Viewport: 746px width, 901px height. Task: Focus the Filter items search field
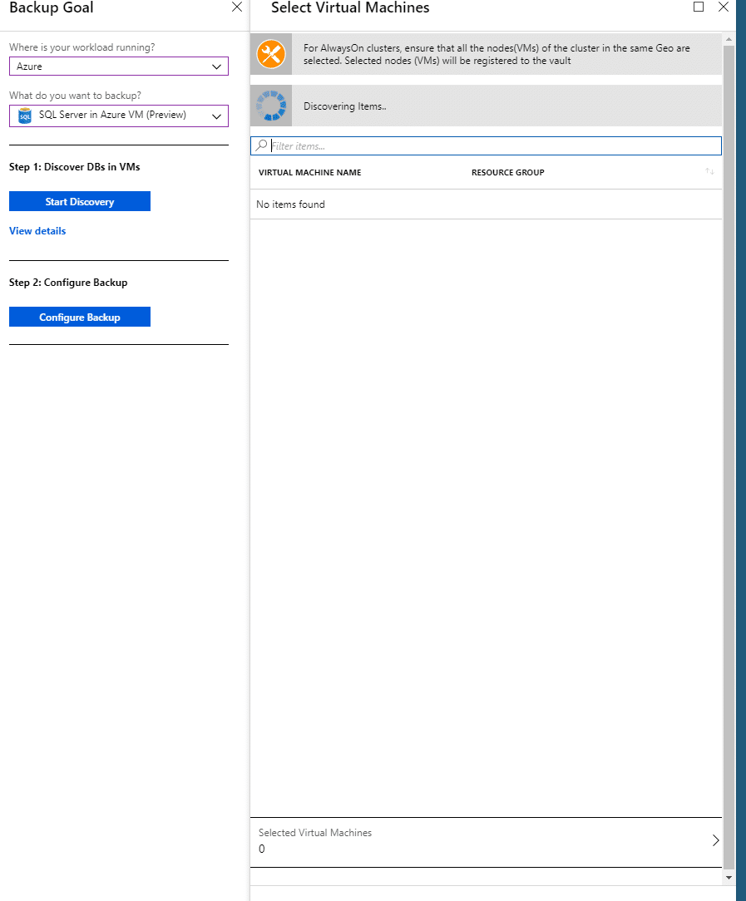[x=487, y=146]
